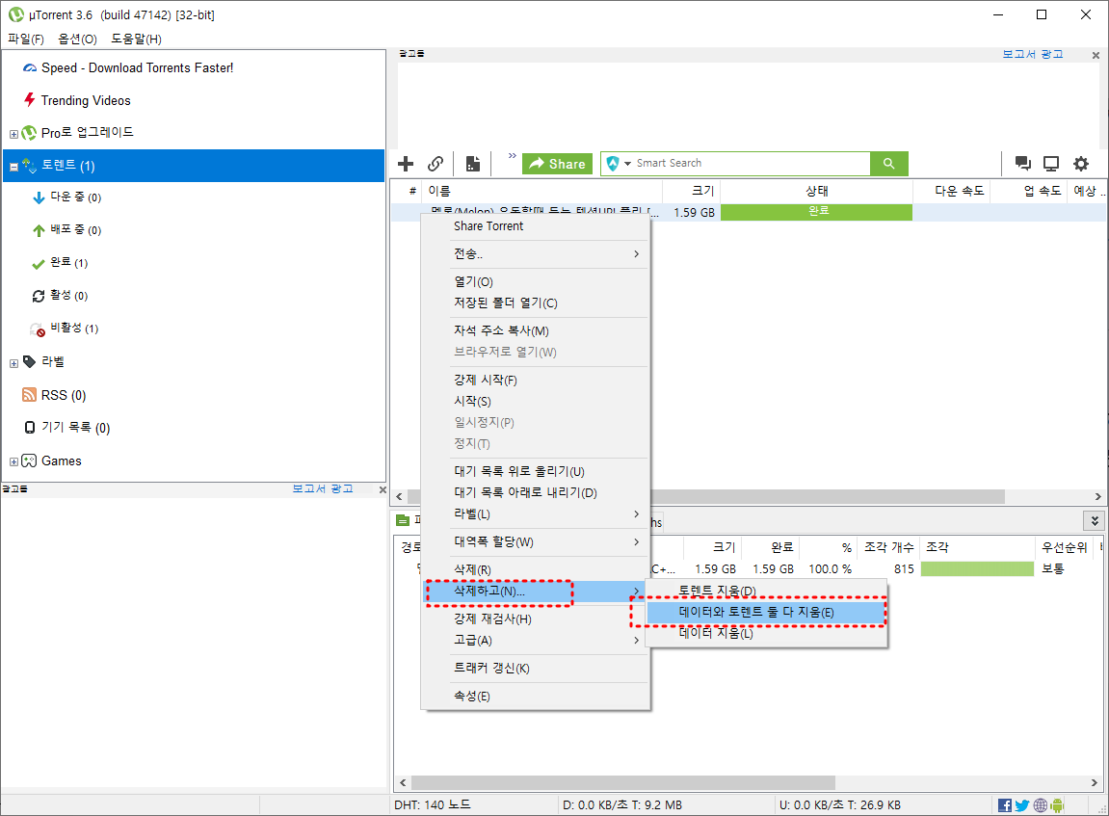Click 보고서 광고 link in top ad panel
Image resolution: width=1109 pixels, height=816 pixels.
(x=1033, y=54)
